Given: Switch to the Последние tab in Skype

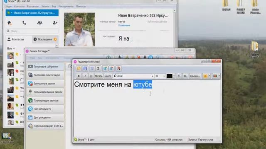Looking at the screenshot, I should (x=45, y=39).
